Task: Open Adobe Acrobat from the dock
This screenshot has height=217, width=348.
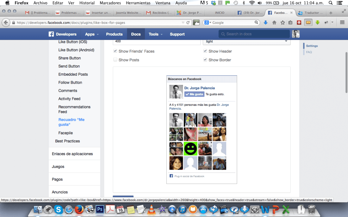Action: [110, 209]
